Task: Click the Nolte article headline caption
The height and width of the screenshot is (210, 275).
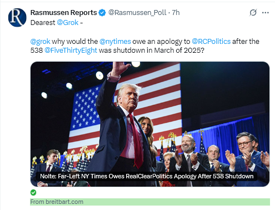Action: 147,176
